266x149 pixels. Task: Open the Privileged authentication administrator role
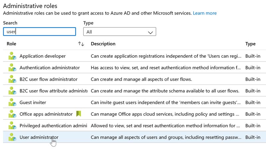coord(53,126)
